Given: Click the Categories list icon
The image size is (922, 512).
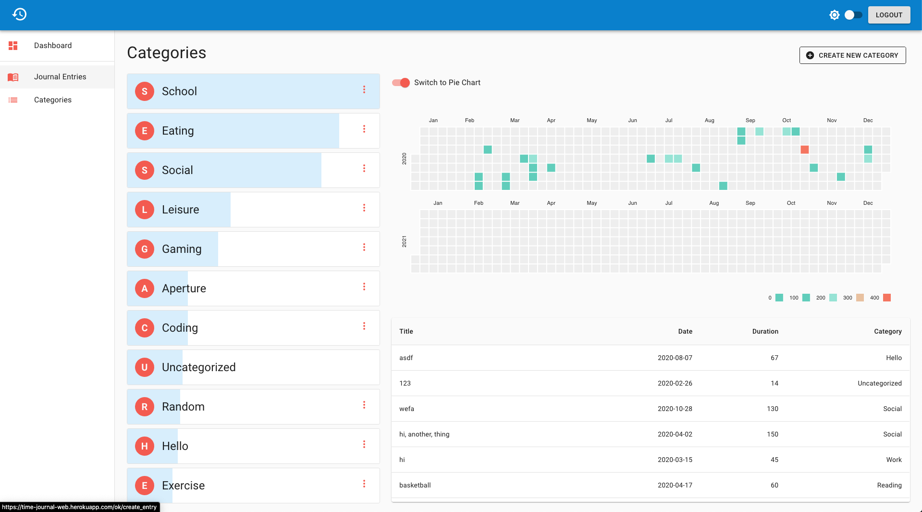Looking at the screenshot, I should coord(13,100).
